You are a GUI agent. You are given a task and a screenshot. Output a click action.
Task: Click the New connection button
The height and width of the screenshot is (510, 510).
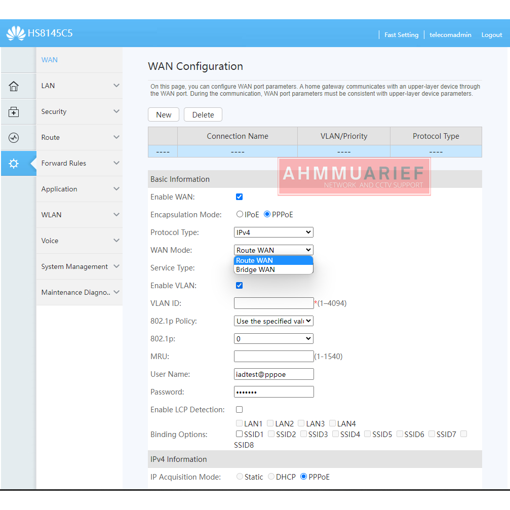pos(164,115)
